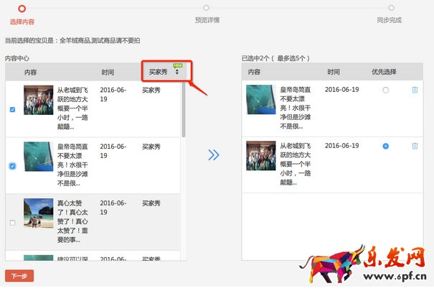434x291 pixels.
Task: Delete the selected 从老城到飞 item via trash icon
Action: pos(415,146)
